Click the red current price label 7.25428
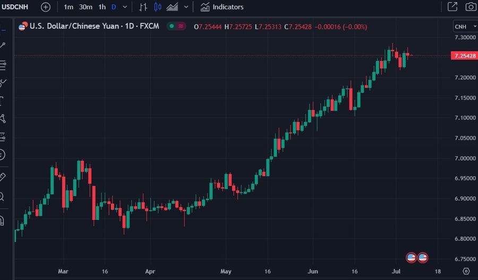478x280 pixels. pos(465,56)
